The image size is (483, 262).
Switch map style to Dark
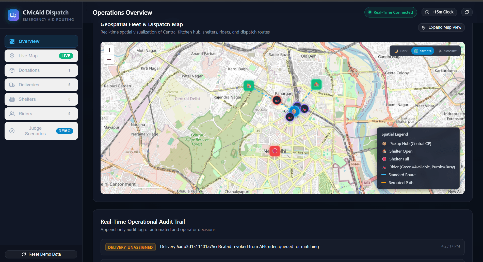tap(401, 51)
